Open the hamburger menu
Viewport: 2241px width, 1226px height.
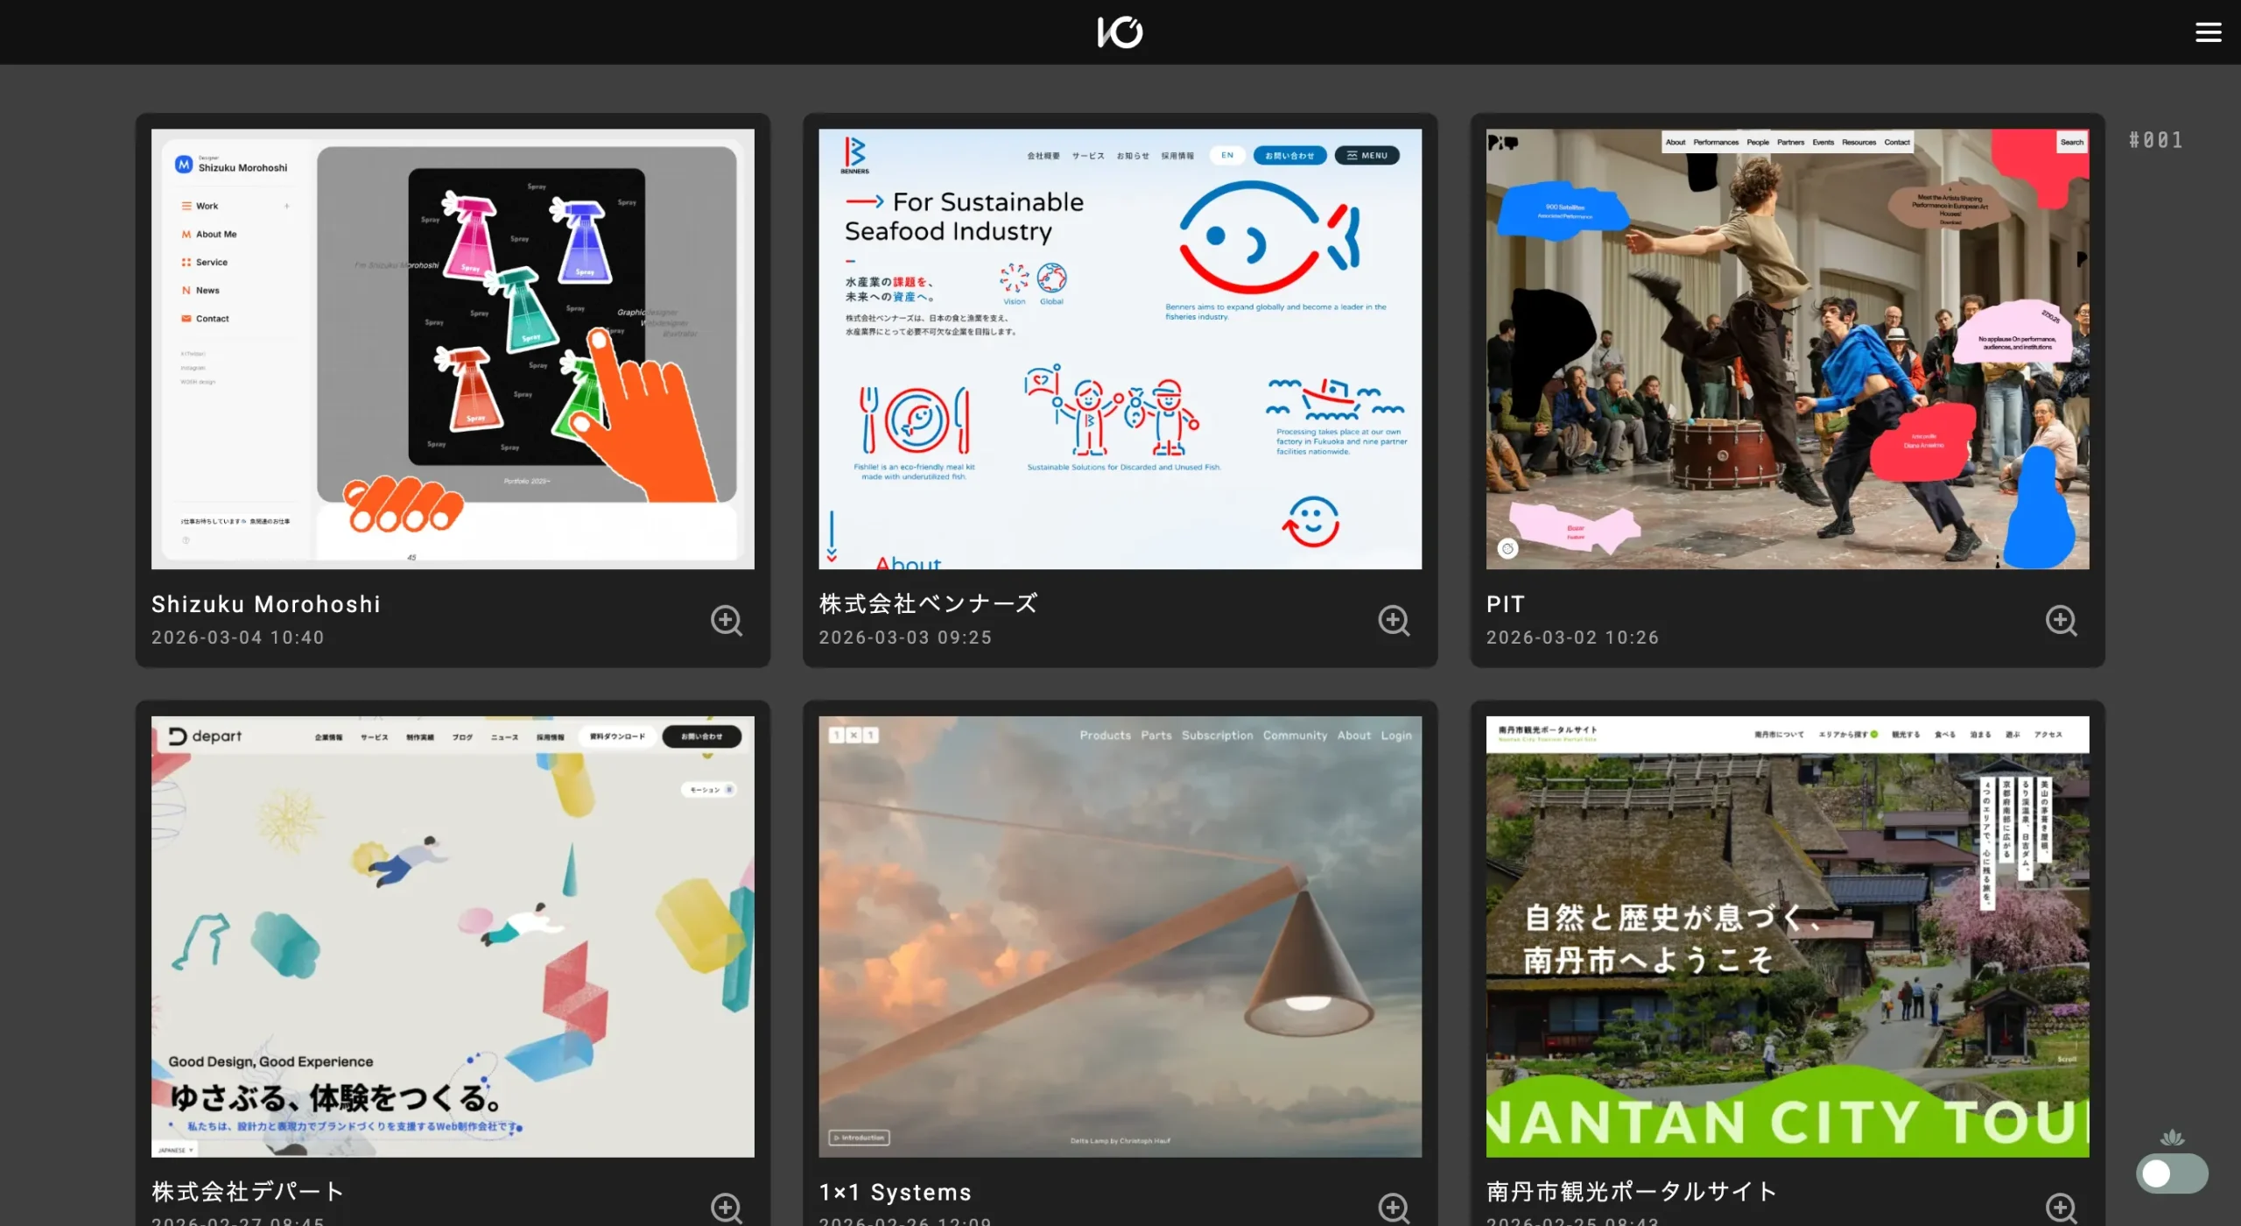2208,32
